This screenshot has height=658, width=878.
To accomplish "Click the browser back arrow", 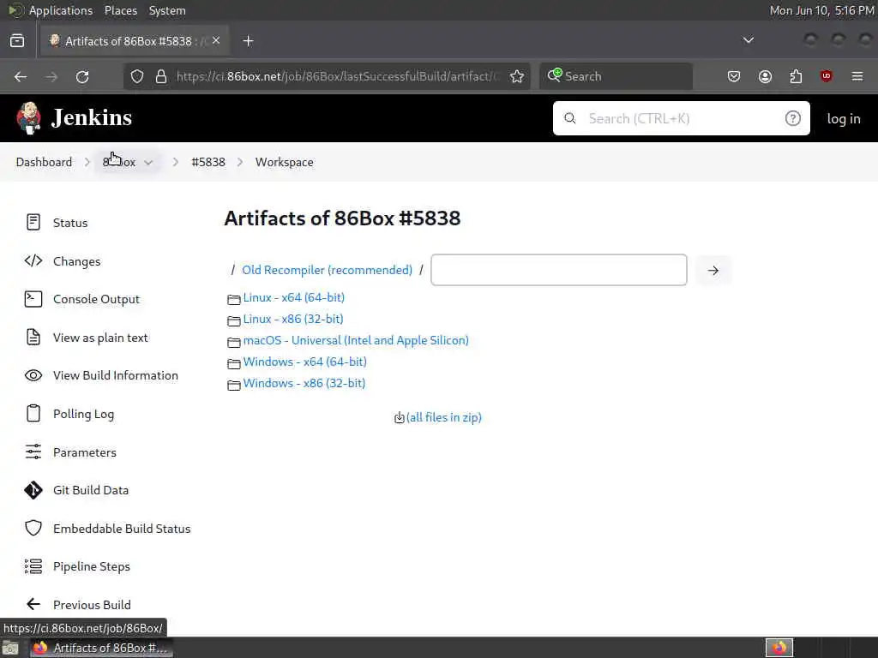I will [21, 76].
